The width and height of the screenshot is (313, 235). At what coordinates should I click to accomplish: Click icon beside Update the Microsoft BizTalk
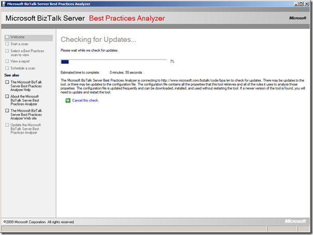(7, 125)
